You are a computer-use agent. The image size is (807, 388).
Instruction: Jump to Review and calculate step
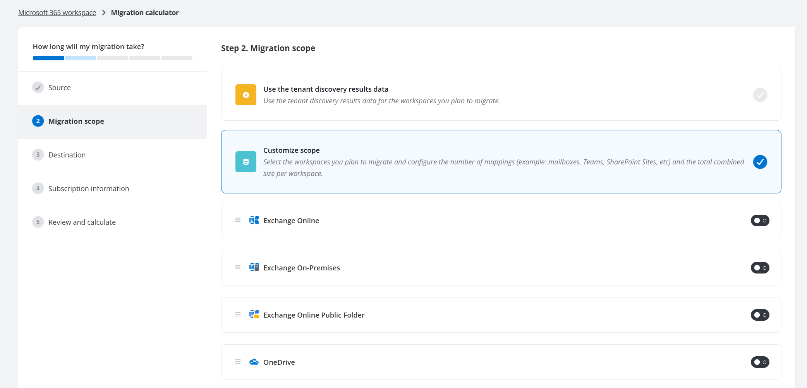(x=82, y=222)
